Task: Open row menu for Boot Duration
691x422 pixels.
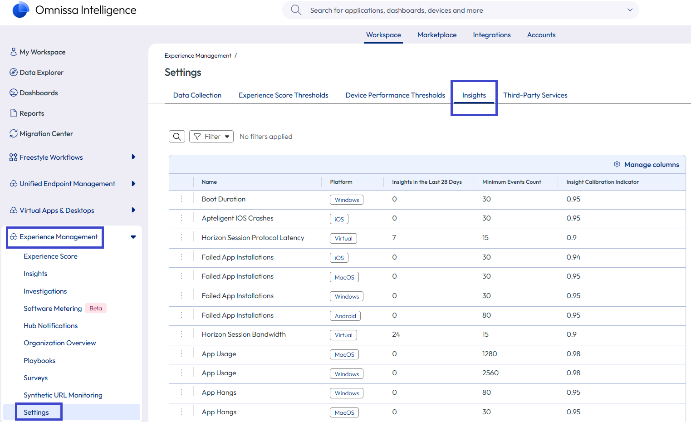Action: (181, 199)
